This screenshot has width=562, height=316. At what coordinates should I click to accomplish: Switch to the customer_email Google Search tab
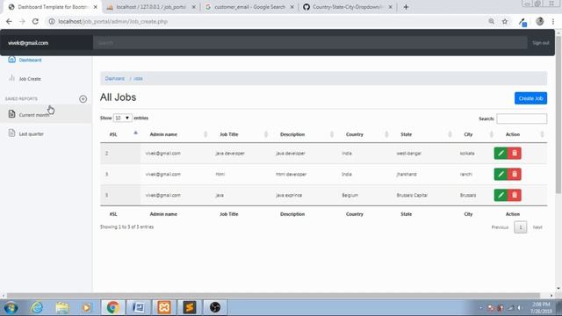coord(249,7)
